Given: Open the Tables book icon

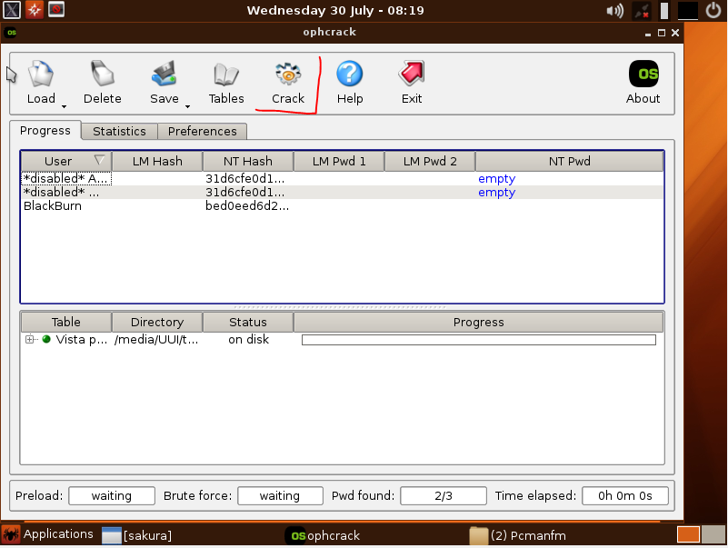Looking at the screenshot, I should pos(226,75).
